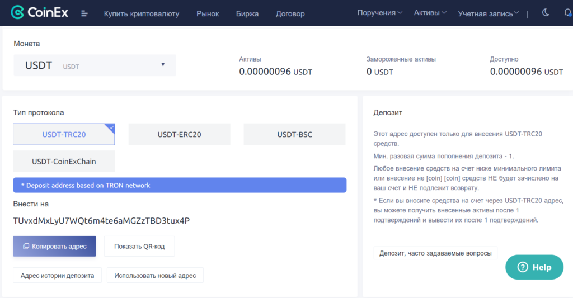
Task: Click the Монета label
Action: [27, 44]
